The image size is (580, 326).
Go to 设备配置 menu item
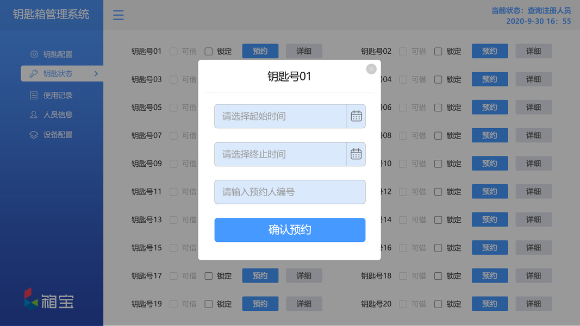click(58, 135)
